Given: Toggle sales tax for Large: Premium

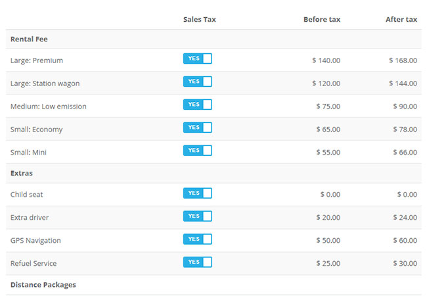Looking at the screenshot, I should coord(198,59).
